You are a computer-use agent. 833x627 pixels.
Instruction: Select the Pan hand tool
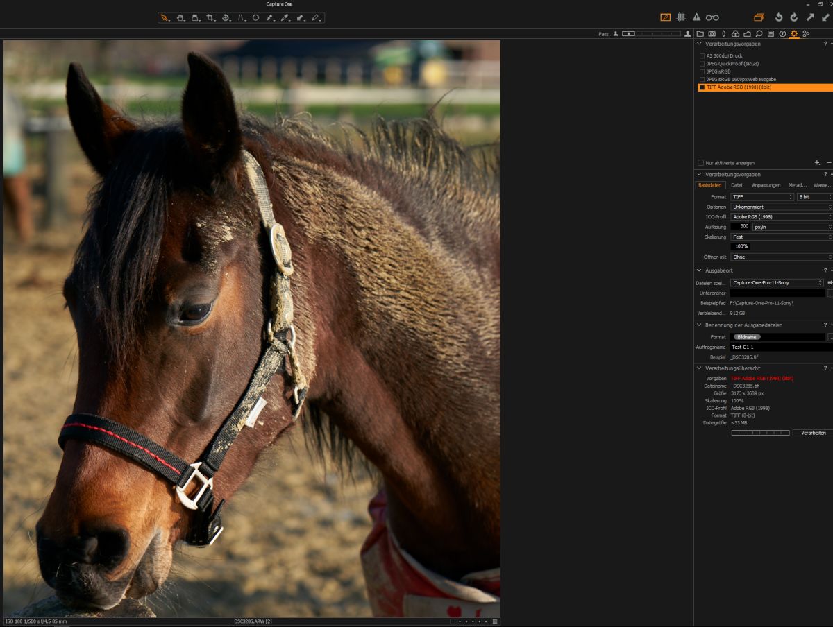coord(180,17)
